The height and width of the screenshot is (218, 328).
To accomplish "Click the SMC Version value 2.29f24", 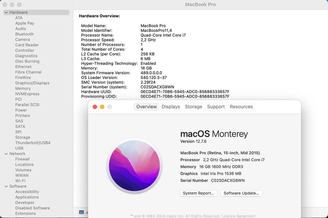I will pyautogui.click(x=148, y=82).
